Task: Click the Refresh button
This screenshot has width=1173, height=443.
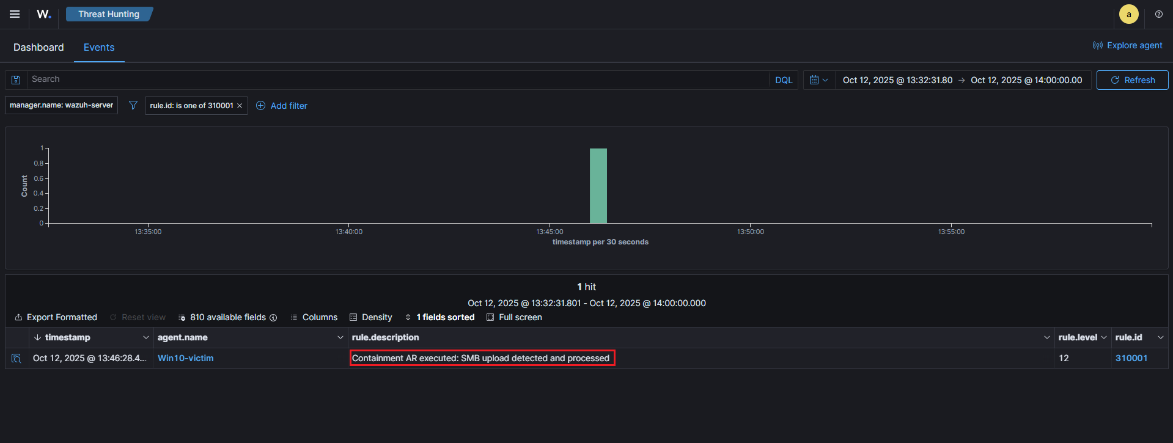Action: pos(1132,80)
